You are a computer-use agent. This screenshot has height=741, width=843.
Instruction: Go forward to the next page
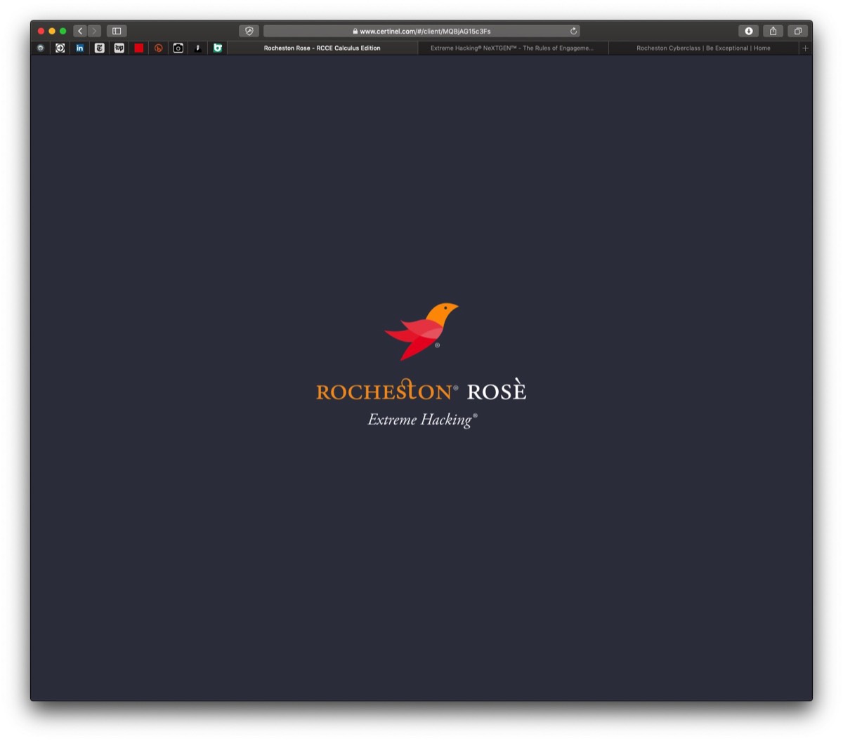coord(94,31)
